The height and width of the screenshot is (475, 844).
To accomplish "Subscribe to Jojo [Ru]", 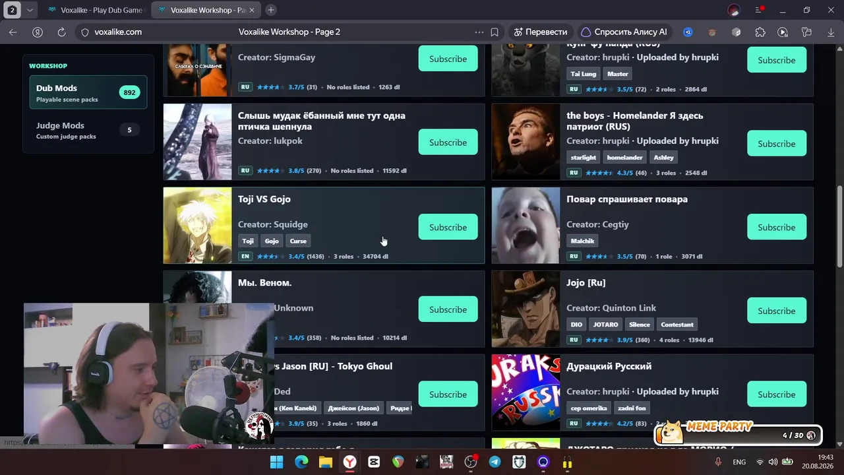I will coord(777,311).
